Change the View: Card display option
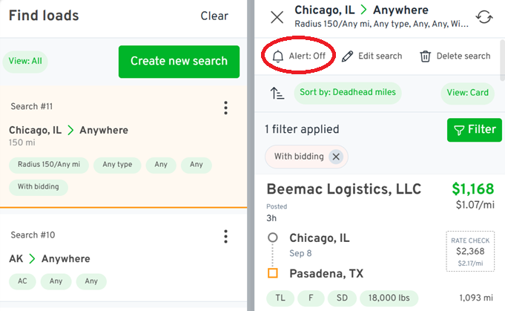The height and width of the screenshot is (311, 505). click(468, 93)
